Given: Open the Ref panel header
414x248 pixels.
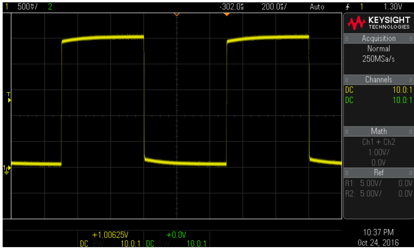Looking at the screenshot, I should [x=379, y=173].
